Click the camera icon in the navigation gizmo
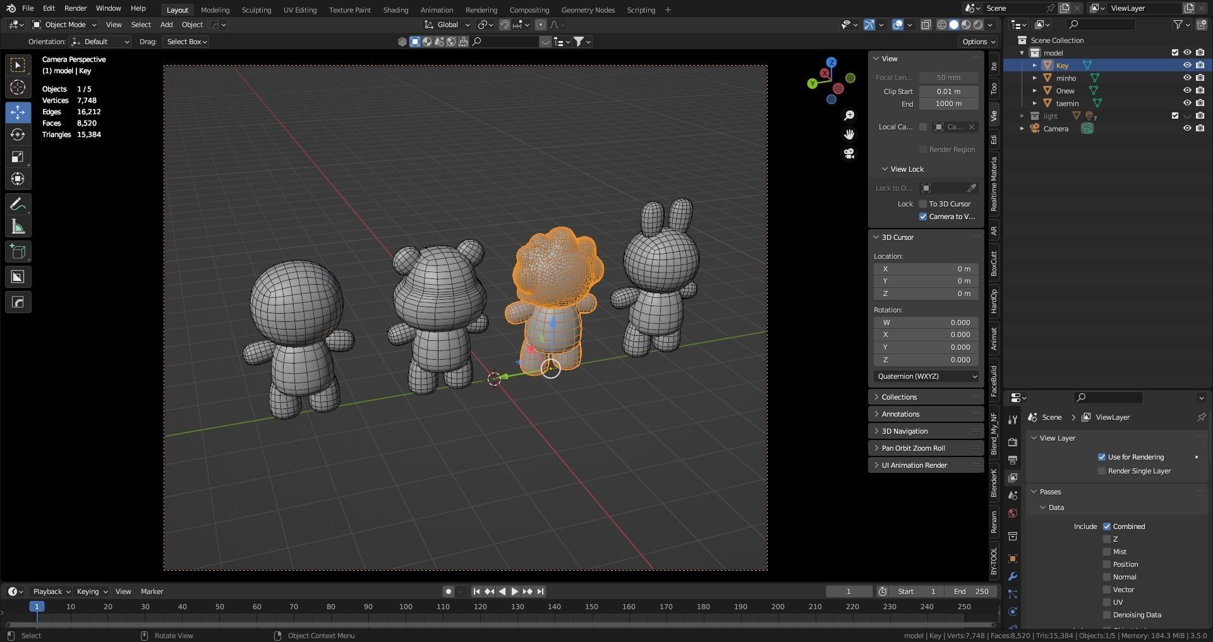The width and height of the screenshot is (1213, 642). [x=849, y=153]
